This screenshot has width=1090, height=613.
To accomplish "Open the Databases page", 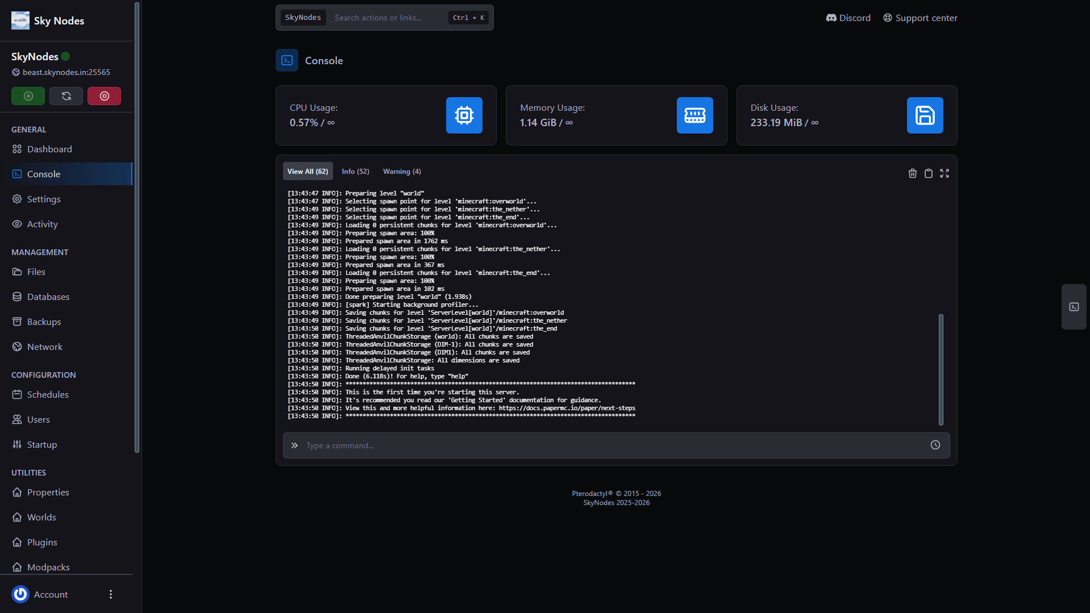I will (66, 297).
